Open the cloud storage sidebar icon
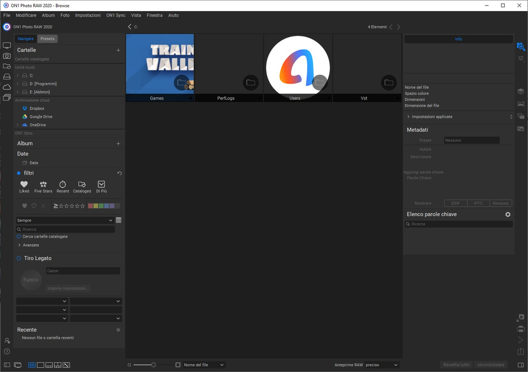This screenshot has width=528, height=372. [x=7, y=87]
